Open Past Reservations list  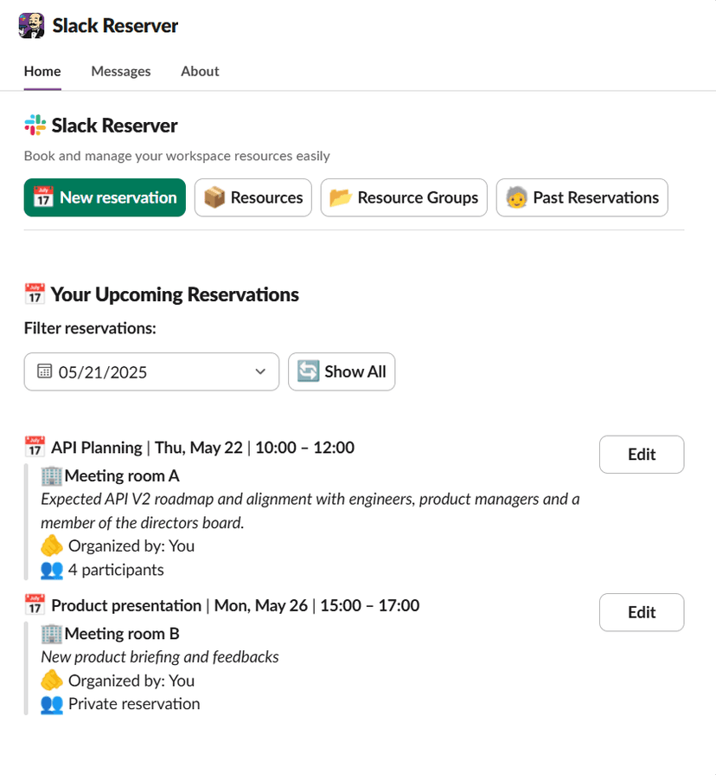(582, 197)
